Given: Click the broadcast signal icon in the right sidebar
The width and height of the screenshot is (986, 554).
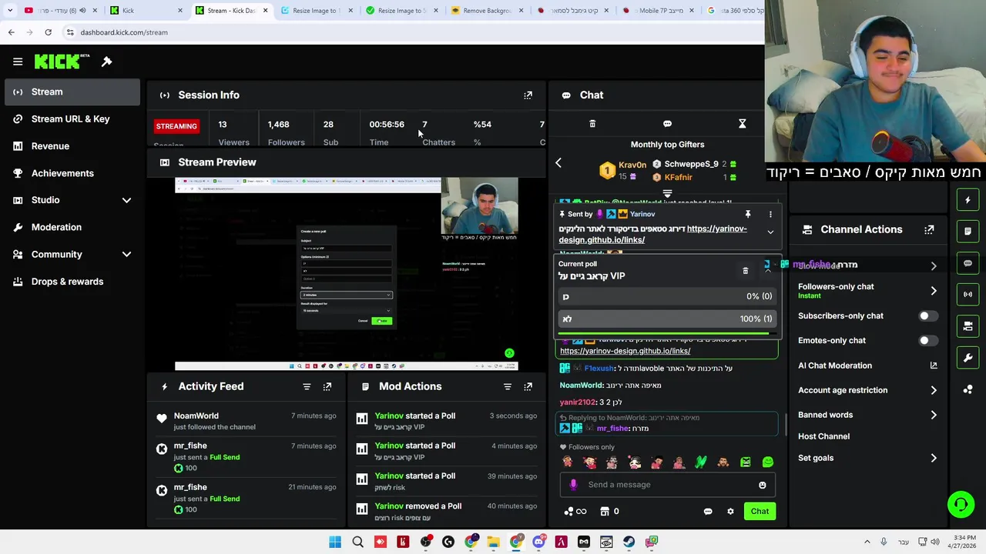Looking at the screenshot, I should click(x=968, y=295).
